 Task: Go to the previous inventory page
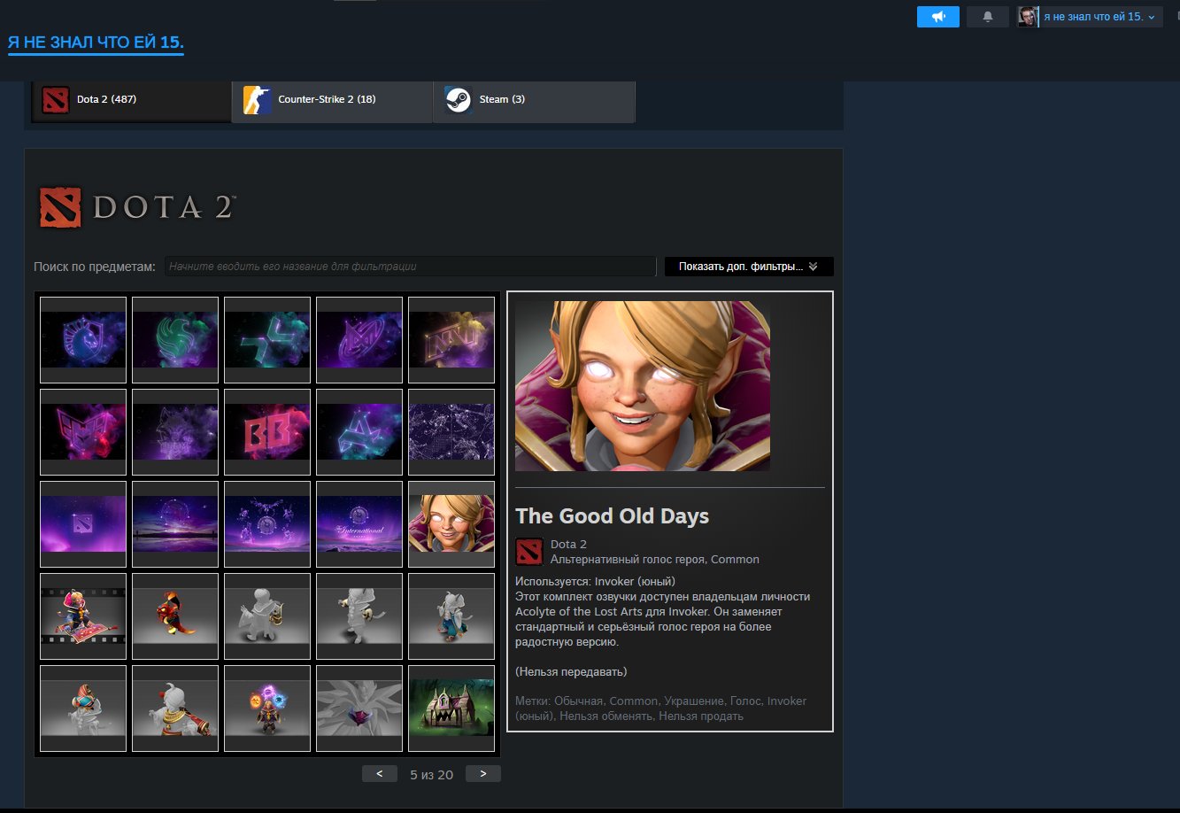[x=380, y=774]
